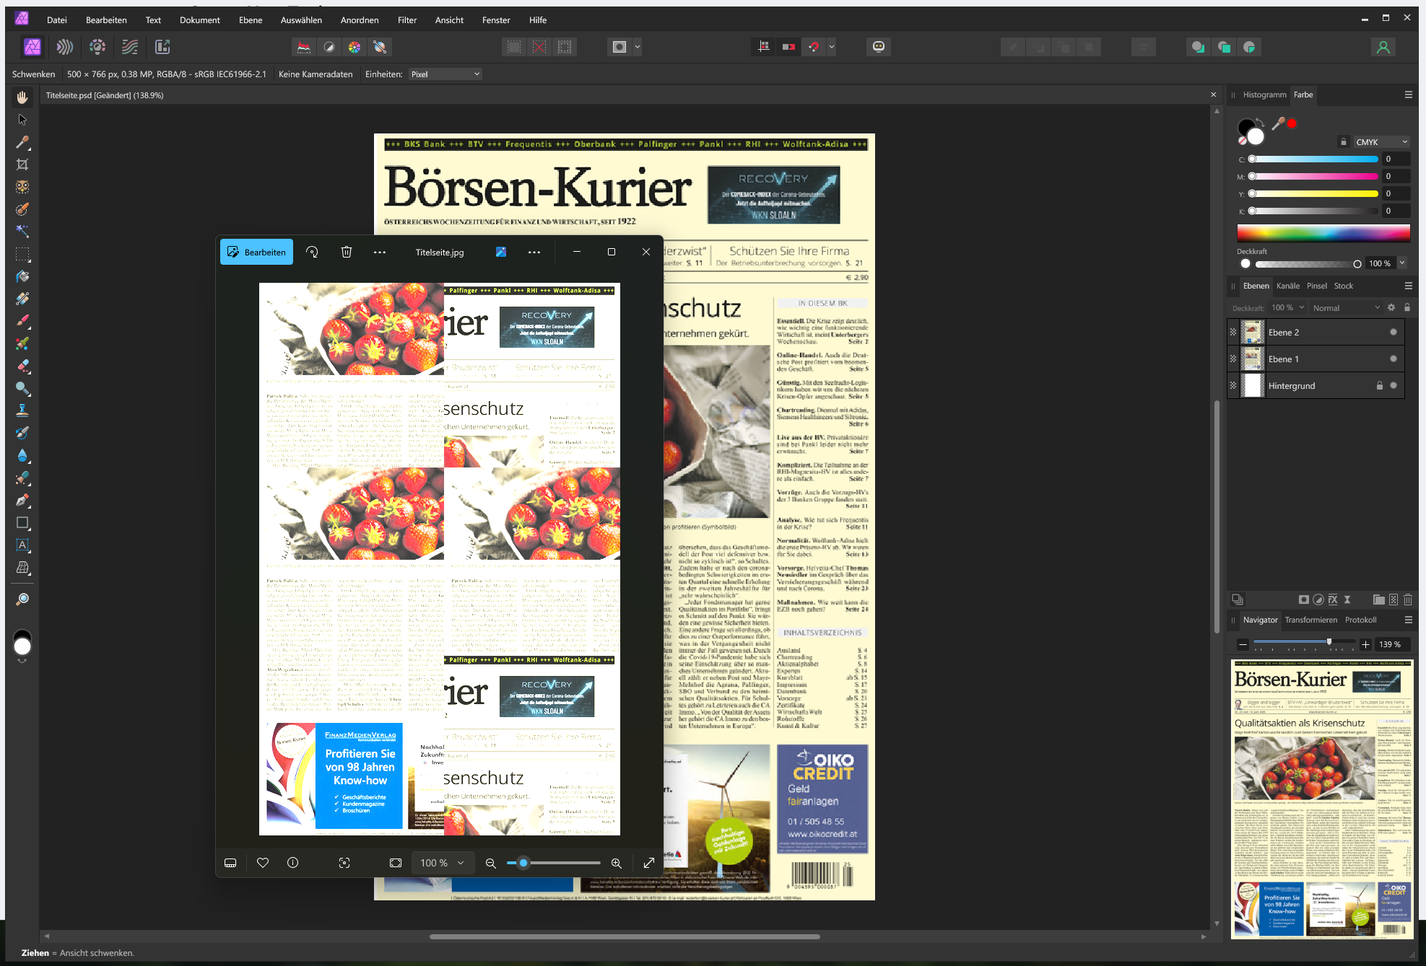Swap foreground and background colors in Farbe

click(x=1259, y=123)
